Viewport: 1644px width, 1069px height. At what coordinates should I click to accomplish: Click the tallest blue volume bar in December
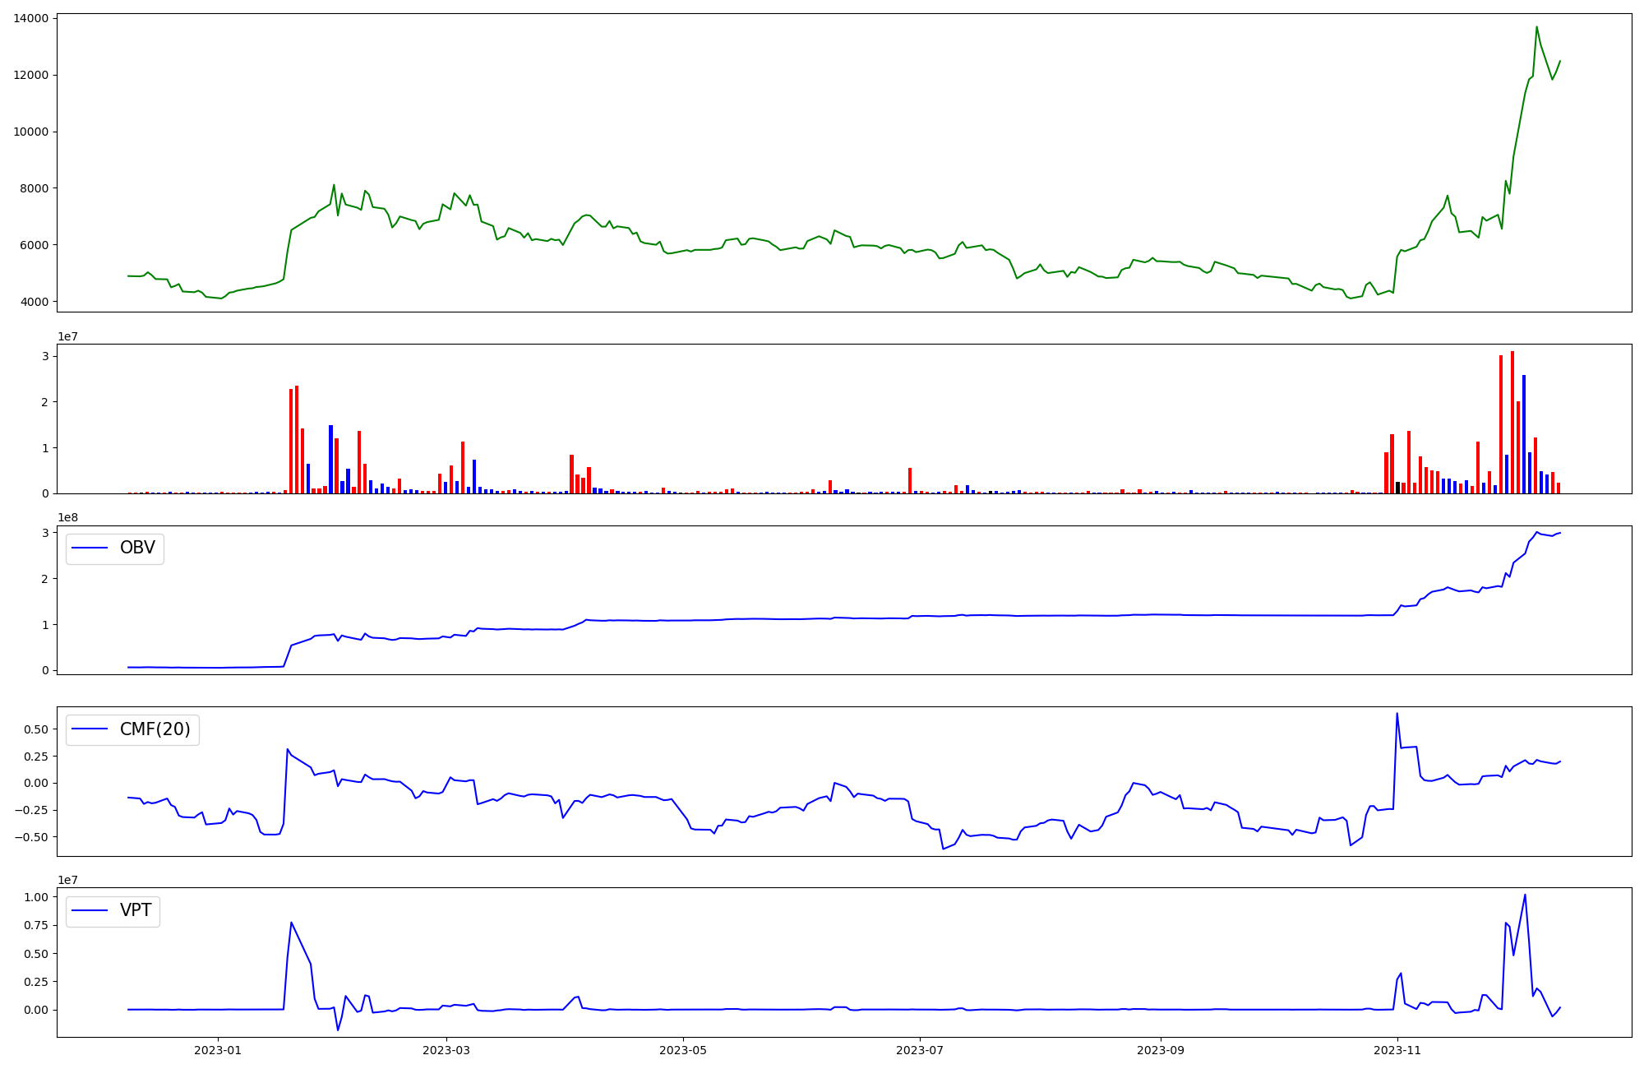point(1523,434)
